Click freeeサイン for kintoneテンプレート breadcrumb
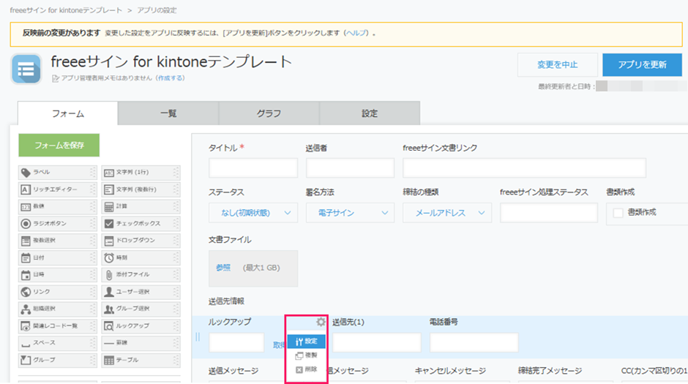This screenshot has width=688, height=384. (66, 10)
